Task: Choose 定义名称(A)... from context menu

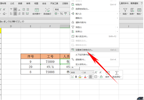Action: point(95,64)
